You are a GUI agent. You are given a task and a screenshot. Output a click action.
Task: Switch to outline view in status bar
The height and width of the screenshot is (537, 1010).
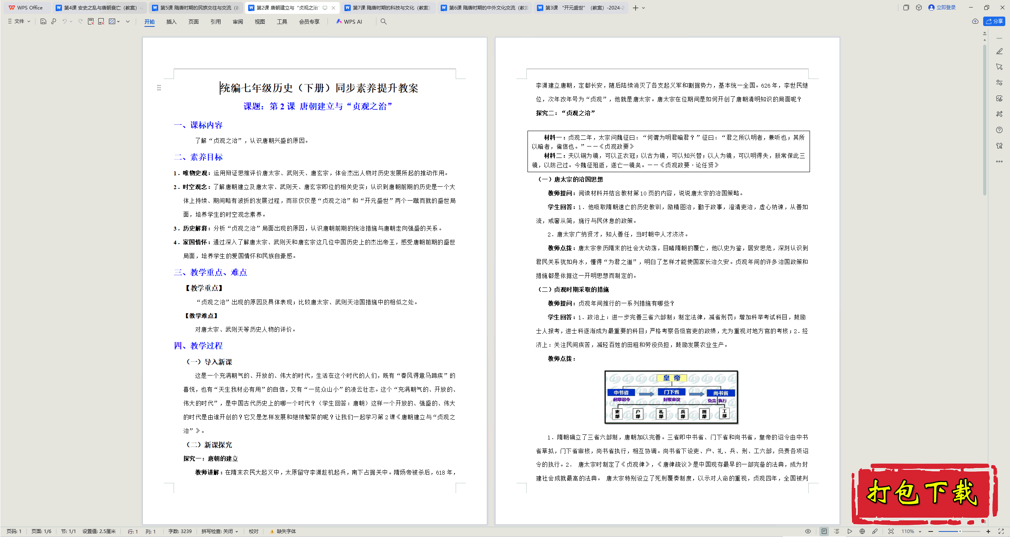[x=837, y=531]
